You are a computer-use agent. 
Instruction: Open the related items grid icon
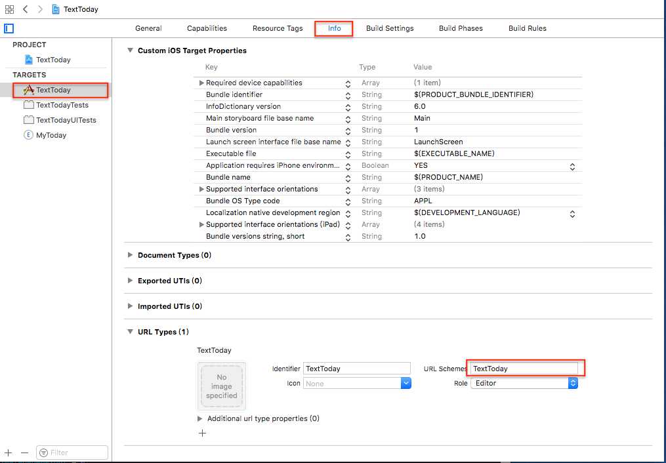pos(9,9)
